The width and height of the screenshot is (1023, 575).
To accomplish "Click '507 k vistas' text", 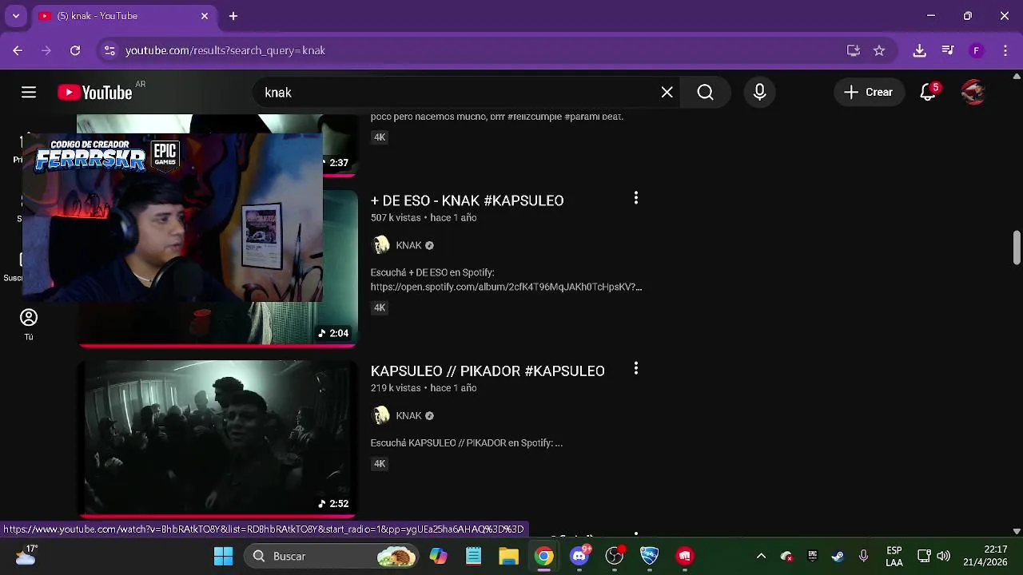I will [396, 218].
